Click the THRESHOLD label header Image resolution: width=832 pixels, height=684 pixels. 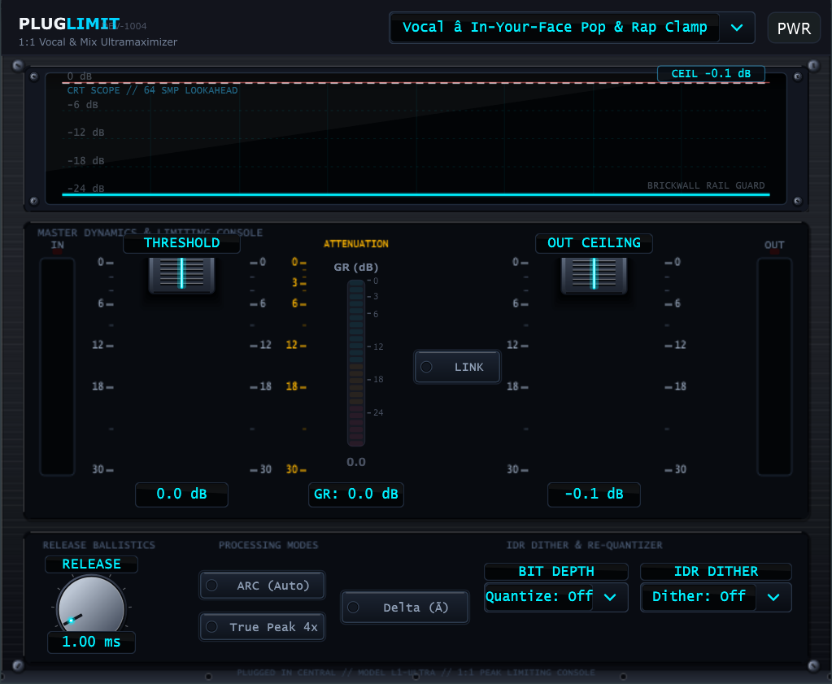tap(181, 243)
